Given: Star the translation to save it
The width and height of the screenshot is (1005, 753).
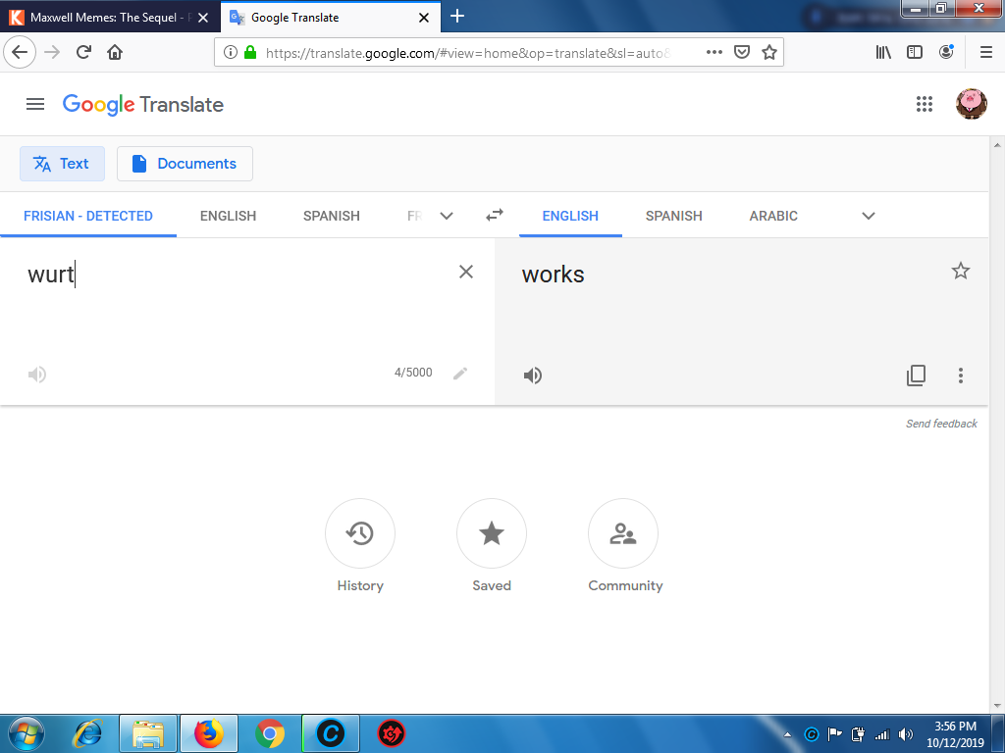Looking at the screenshot, I should click(961, 272).
